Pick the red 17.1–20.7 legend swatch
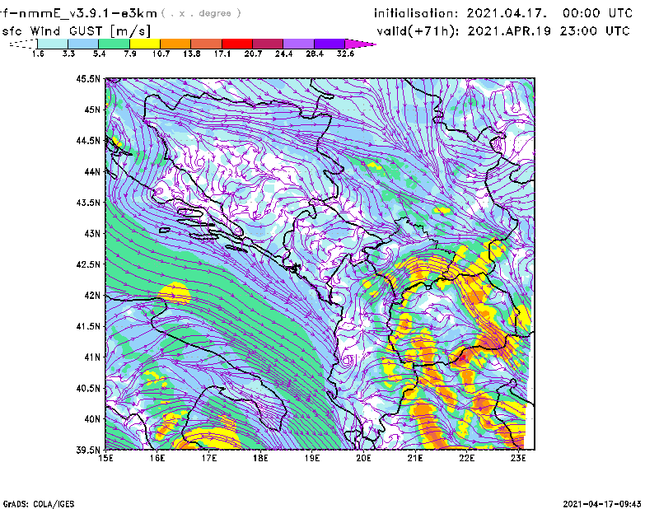659x509 pixels. 237,44
